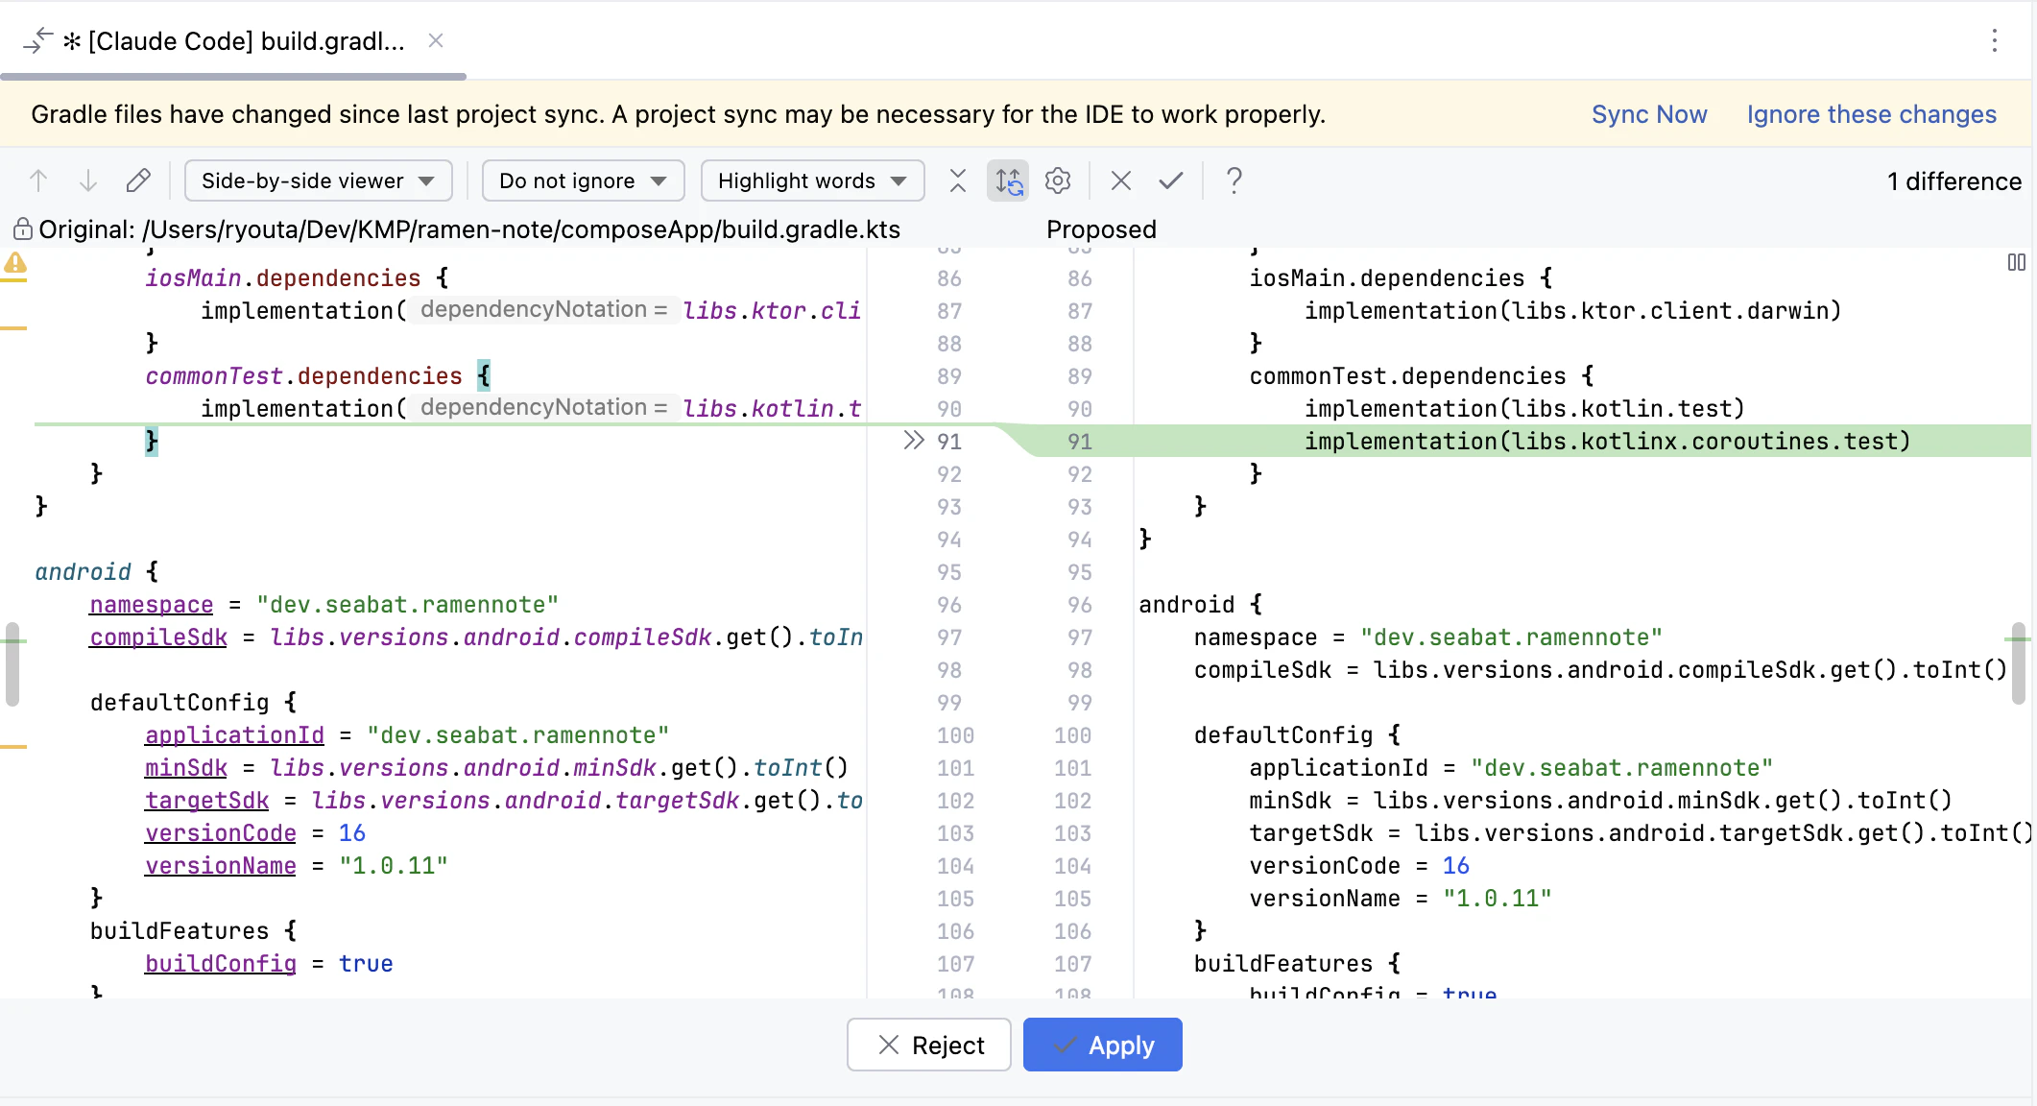The width and height of the screenshot is (2037, 1106).
Task: Click the parallel bars icon in the right pane
Action: (x=2016, y=262)
